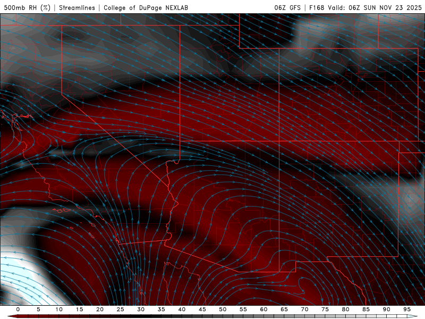425x319 pixels.
Task: Click 'Valid: 06Z SUN NOV 23 2025' text
Action: pos(375,8)
